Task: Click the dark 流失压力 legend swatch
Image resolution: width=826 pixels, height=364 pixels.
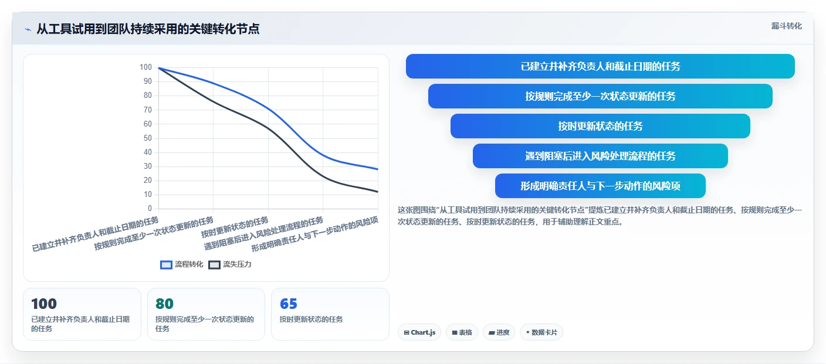Action: point(214,264)
